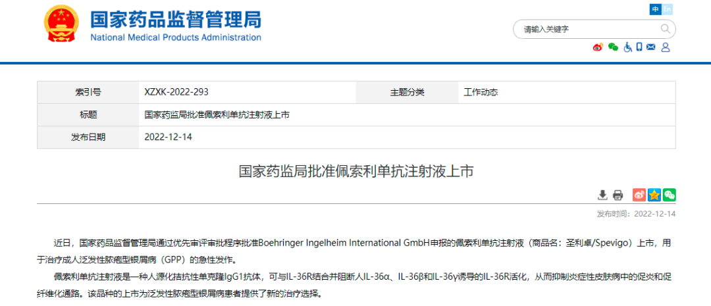Click the 发布日期 label cell
The height and width of the screenshot is (306, 711).
click(x=88, y=137)
